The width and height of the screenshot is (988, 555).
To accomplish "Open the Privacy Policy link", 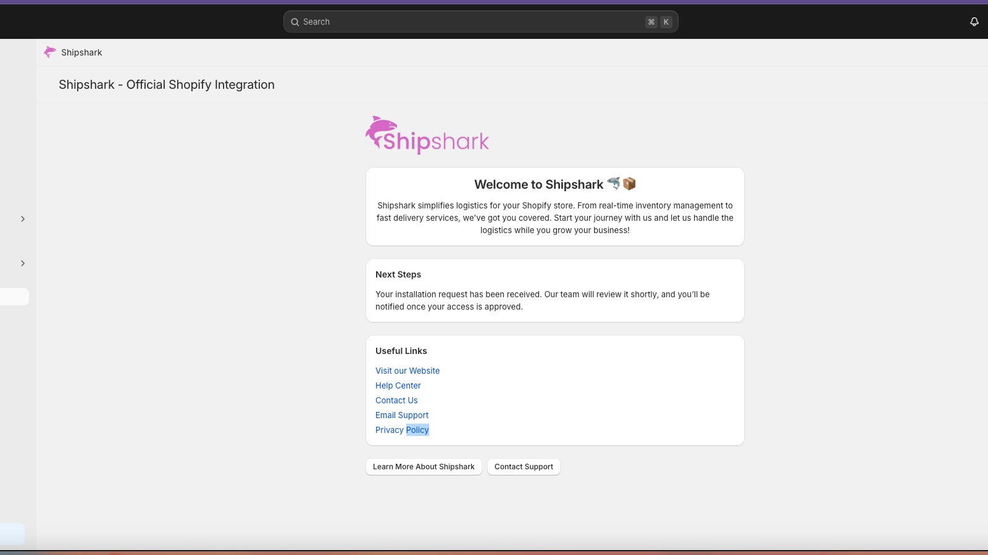I will click(402, 430).
